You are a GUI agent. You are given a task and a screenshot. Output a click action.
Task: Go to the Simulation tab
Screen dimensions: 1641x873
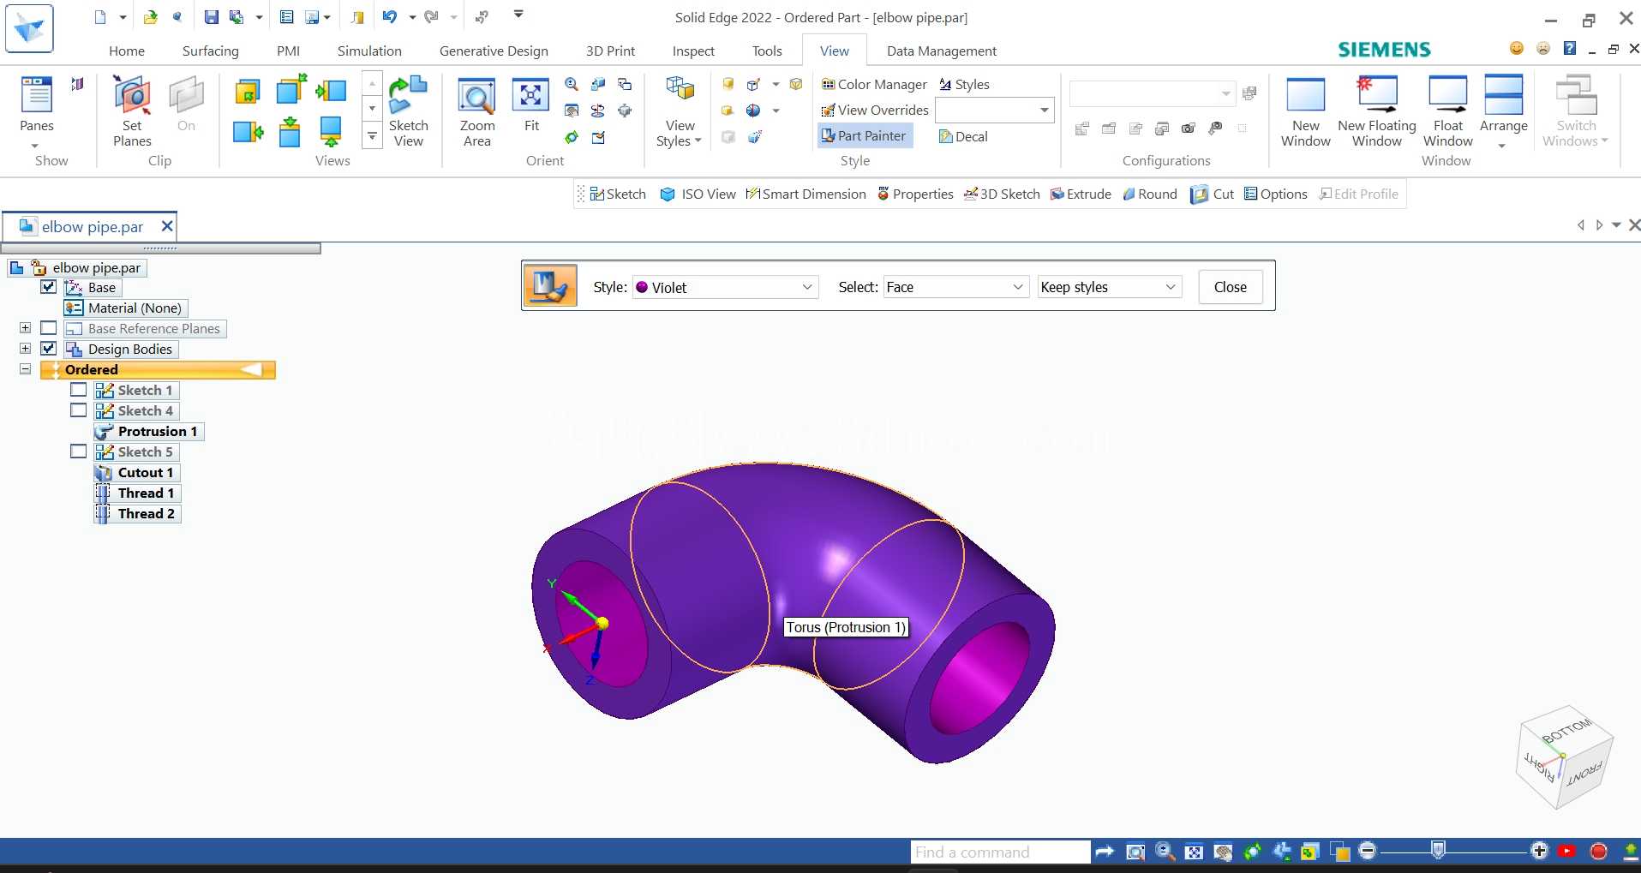click(369, 51)
